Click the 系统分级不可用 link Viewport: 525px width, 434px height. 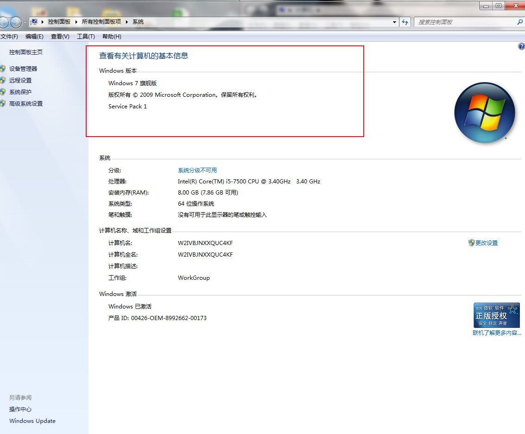(x=196, y=170)
